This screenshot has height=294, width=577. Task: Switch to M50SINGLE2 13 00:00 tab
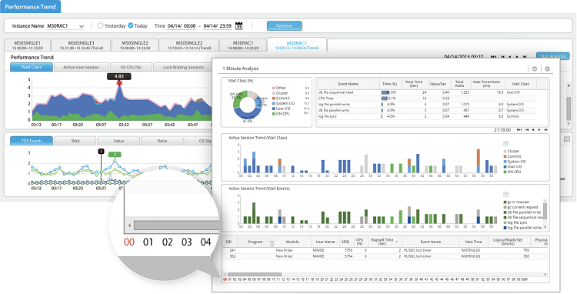(135, 45)
